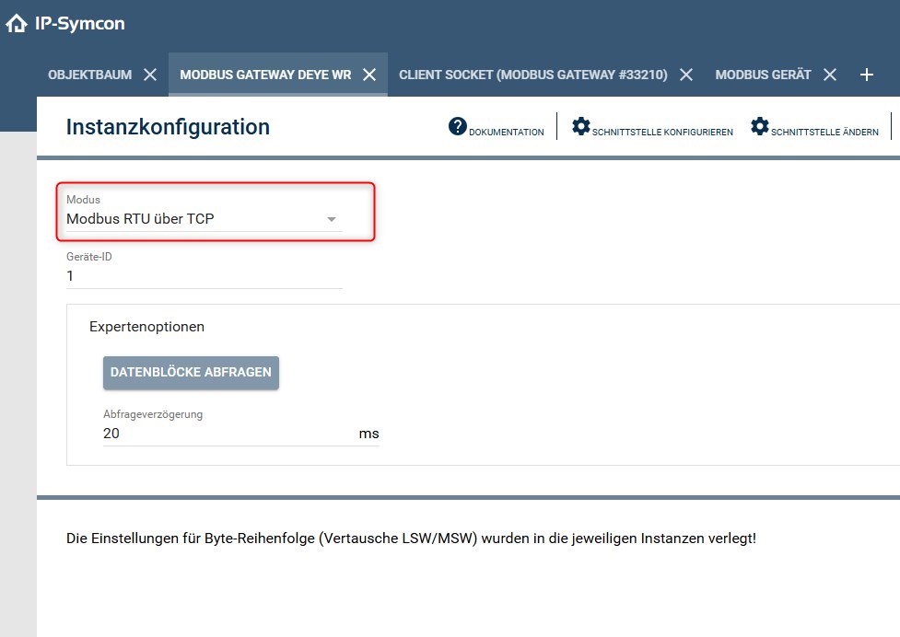Close the Modbus Gateway Deye WR tab
The height and width of the screenshot is (637, 900).
click(x=369, y=75)
